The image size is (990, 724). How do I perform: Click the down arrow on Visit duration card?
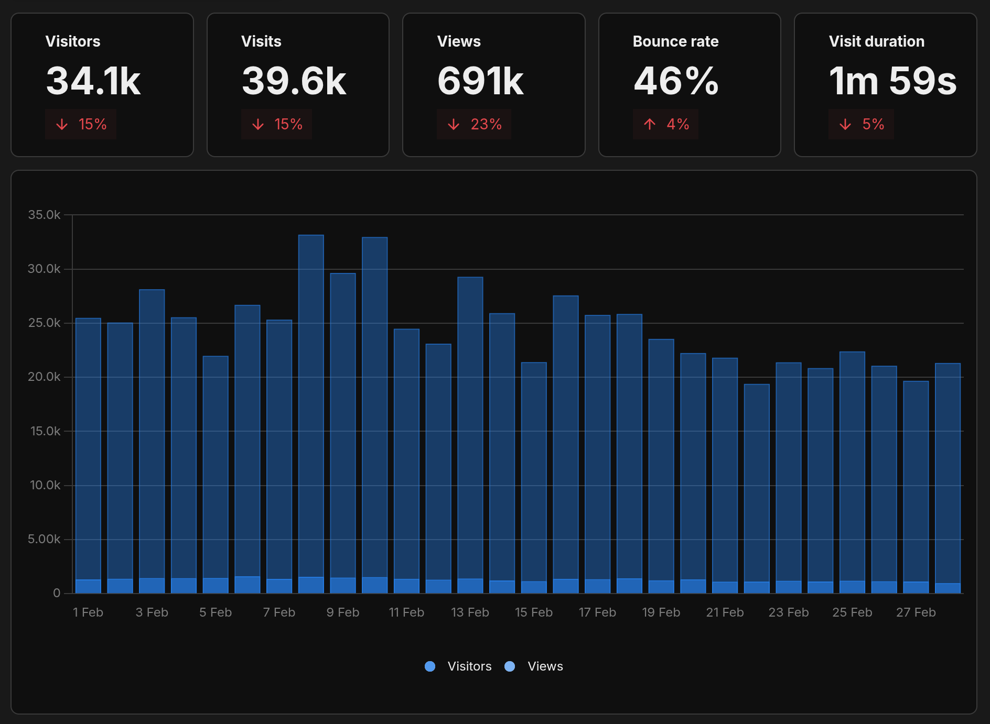[x=845, y=124]
